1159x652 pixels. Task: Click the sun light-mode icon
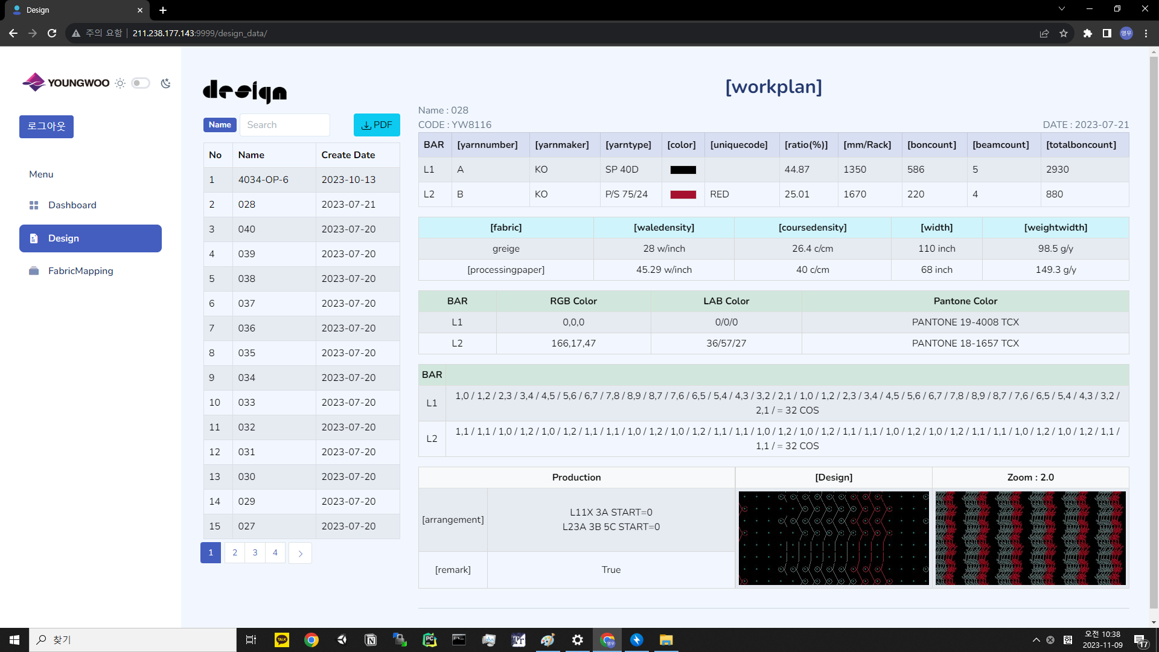point(120,83)
